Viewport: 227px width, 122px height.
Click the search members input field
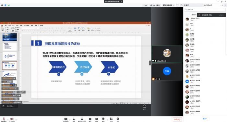pos(205,10)
